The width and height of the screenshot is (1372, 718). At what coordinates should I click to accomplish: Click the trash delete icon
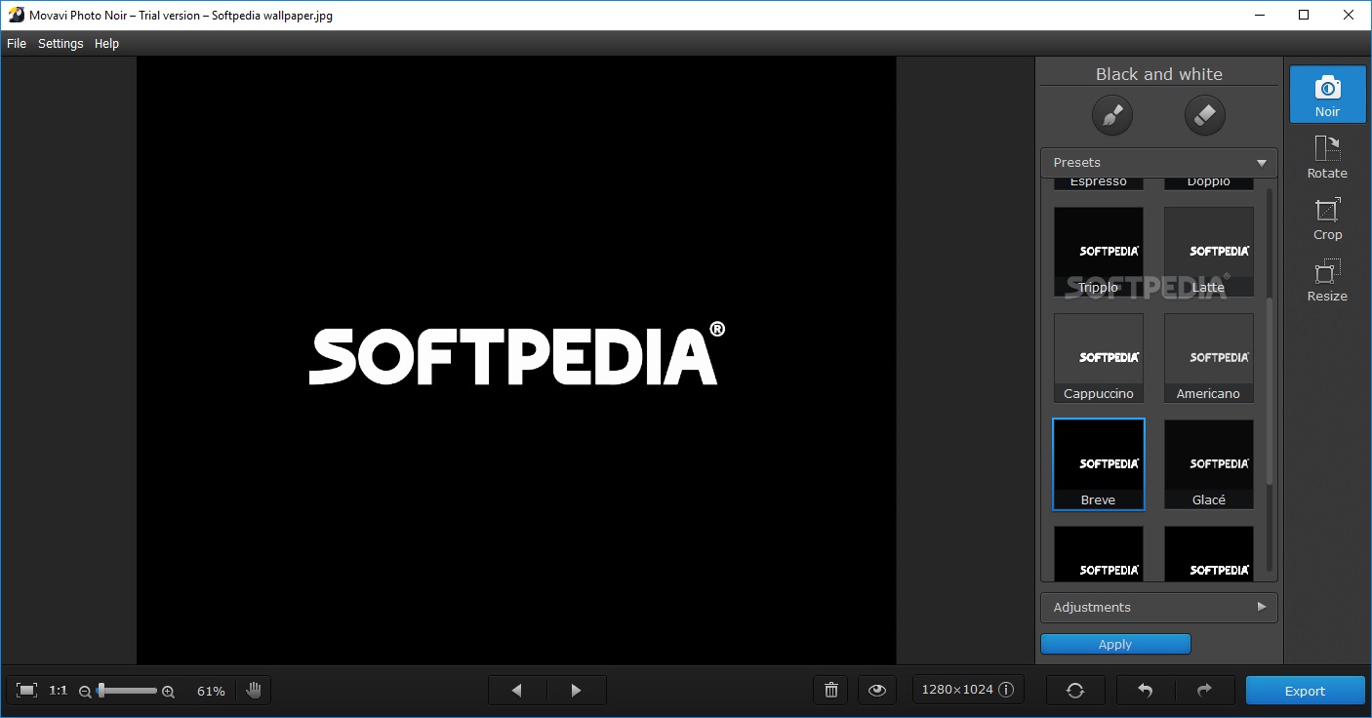[831, 691]
